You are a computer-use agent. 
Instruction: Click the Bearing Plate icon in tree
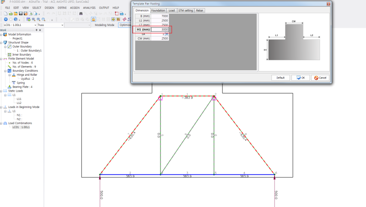click(9, 87)
